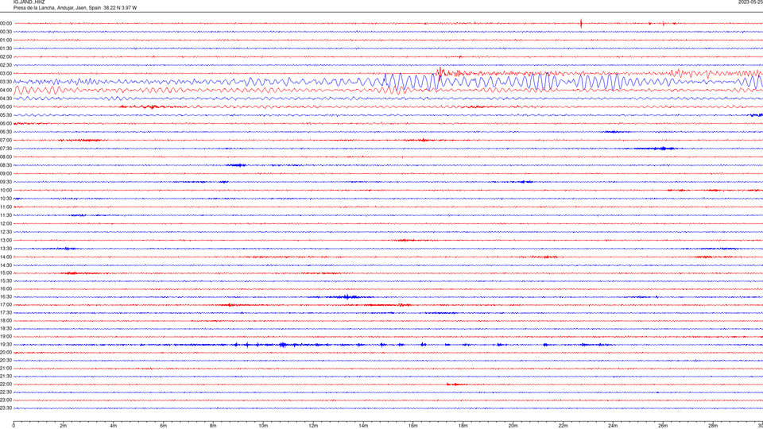Select the 16:30 row label

(6, 296)
